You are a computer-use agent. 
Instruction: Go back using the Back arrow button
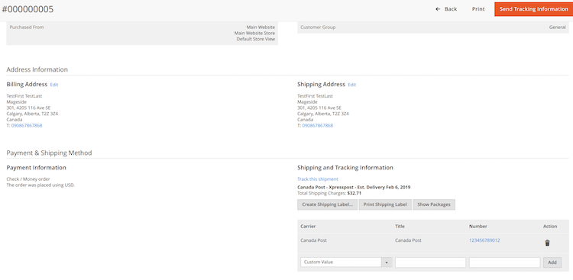[446, 9]
